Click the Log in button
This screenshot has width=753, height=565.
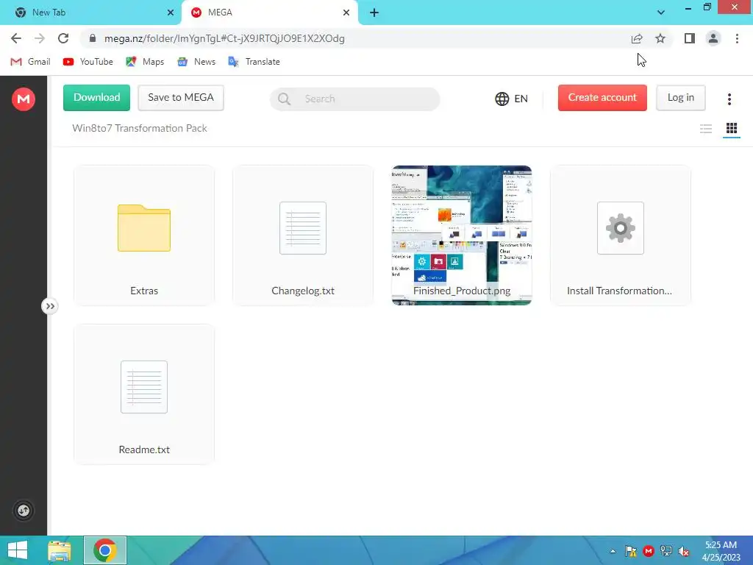pyautogui.click(x=680, y=98)
